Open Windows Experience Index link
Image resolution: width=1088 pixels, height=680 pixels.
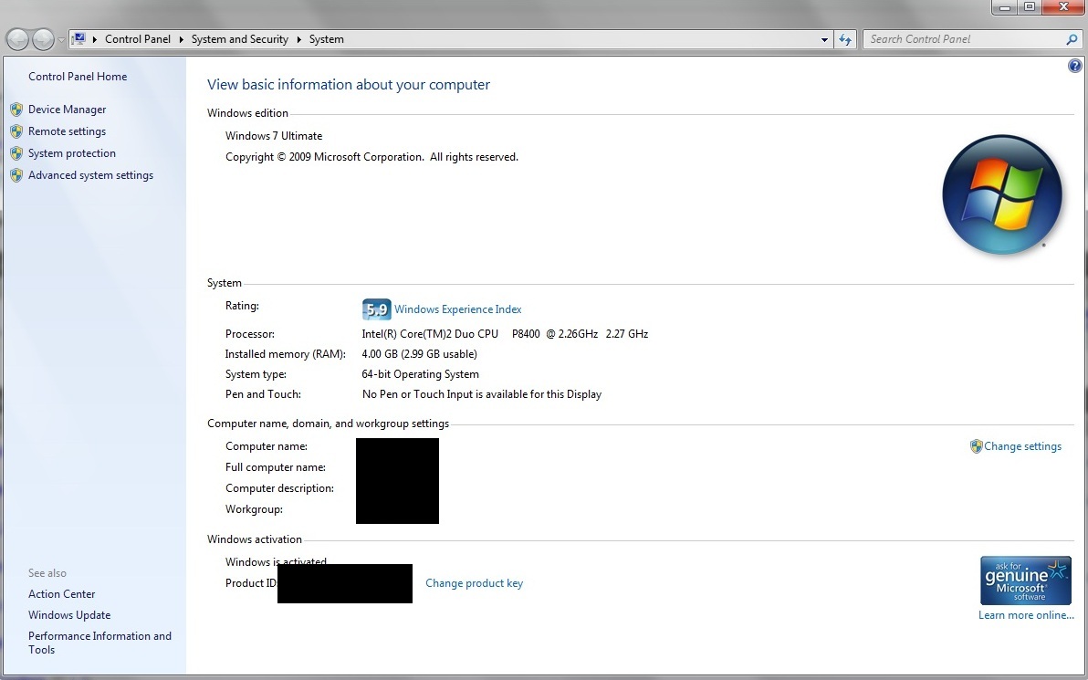coord(458,309)
